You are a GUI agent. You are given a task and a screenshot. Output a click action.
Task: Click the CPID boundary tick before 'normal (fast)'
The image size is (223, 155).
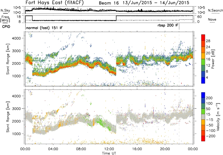point(25,27)
